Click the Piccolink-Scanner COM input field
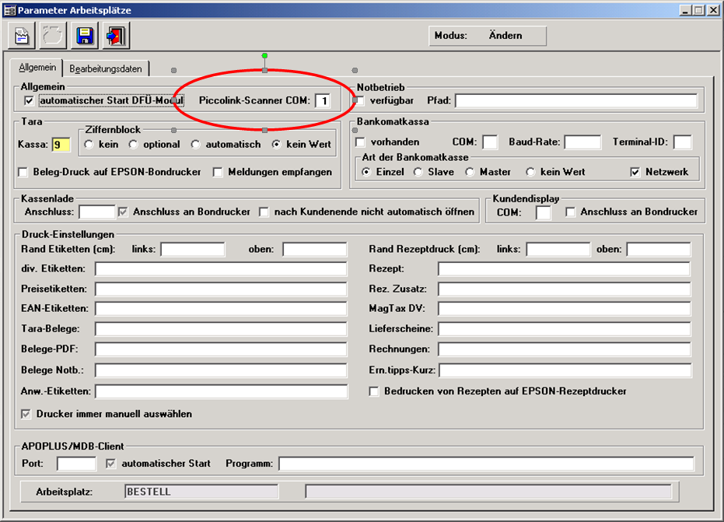724x522 pixels. tap(322, 100)
